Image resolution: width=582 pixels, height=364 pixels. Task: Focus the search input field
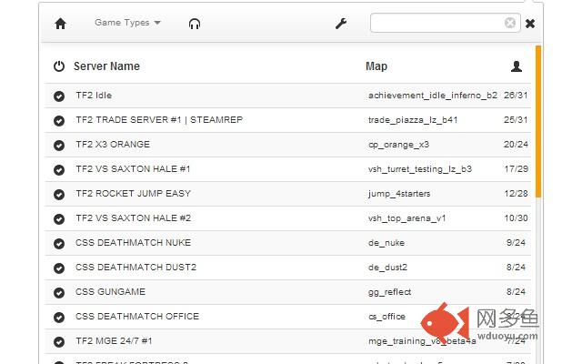tap(445, 23)
